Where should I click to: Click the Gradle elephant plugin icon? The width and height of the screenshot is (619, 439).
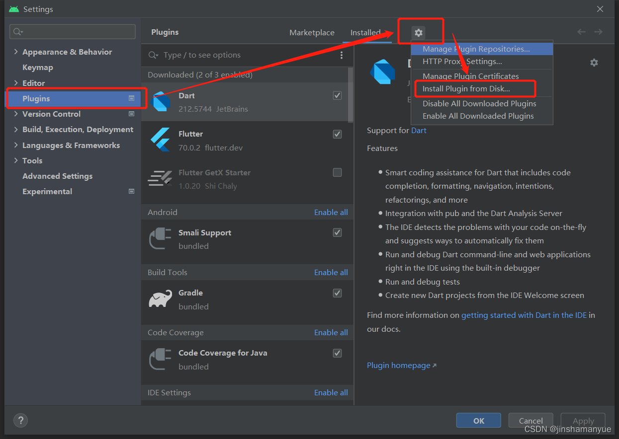point(160,298)
